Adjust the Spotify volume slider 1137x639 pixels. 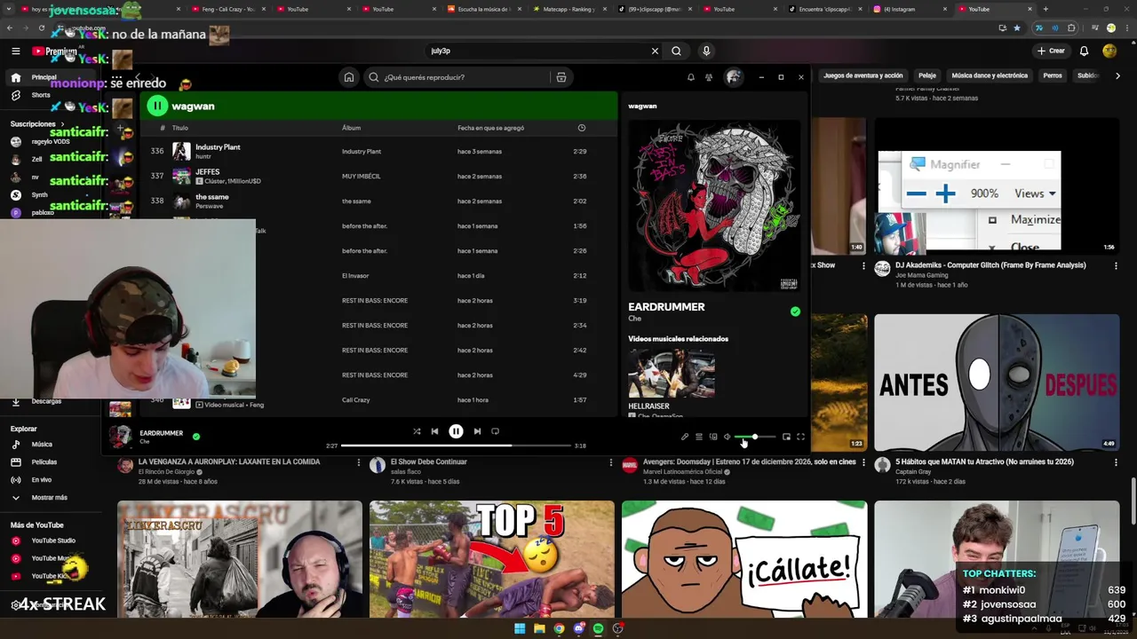coord(755,437)
